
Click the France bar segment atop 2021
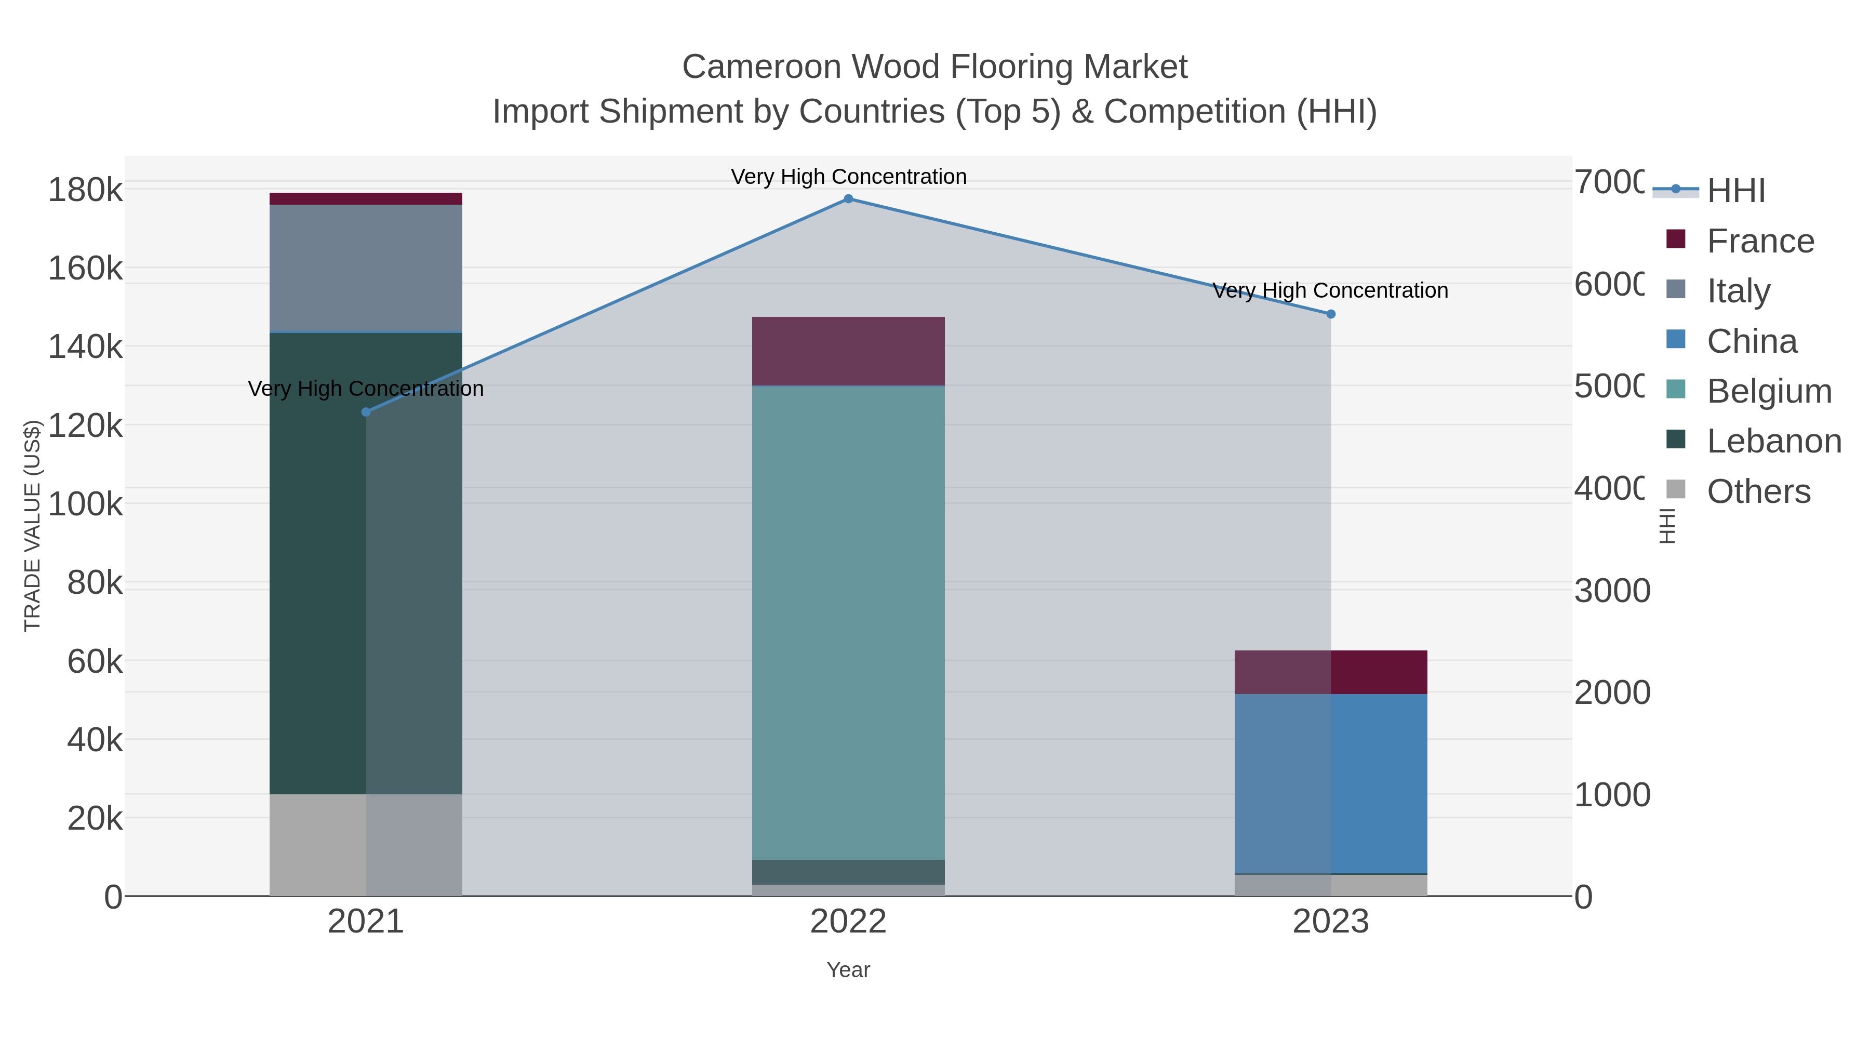pos(366,199)
